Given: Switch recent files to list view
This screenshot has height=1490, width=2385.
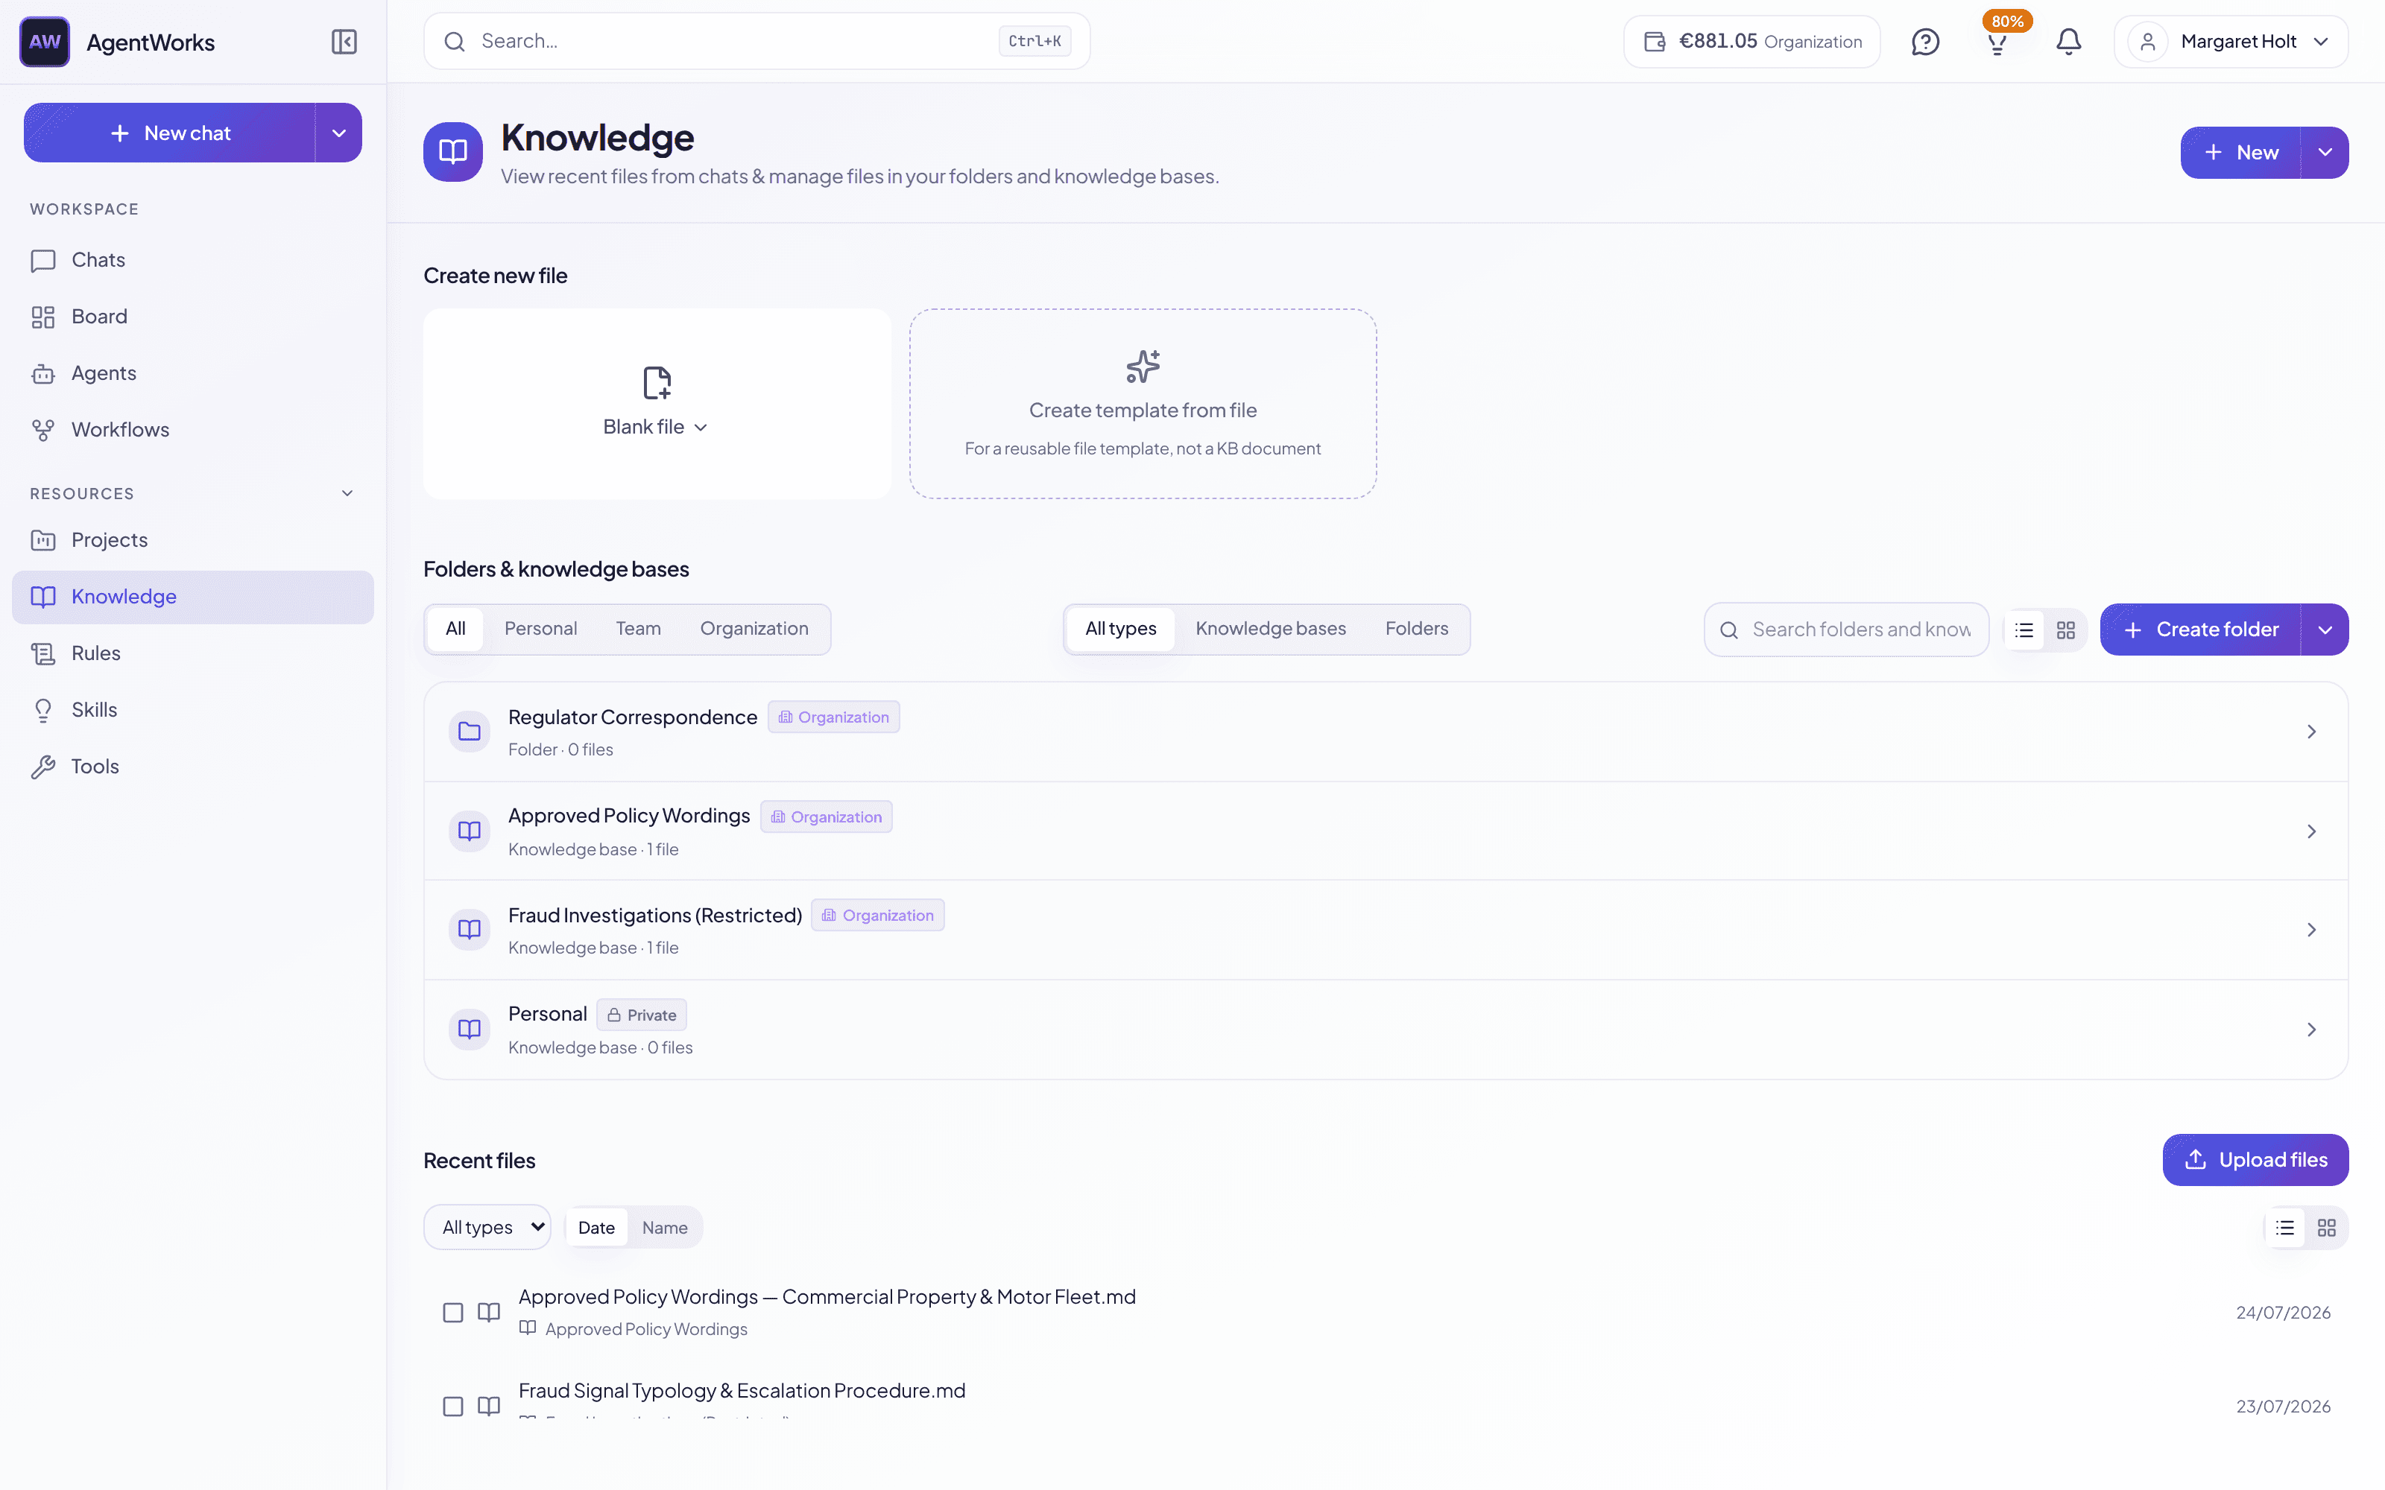Looking at the screenshot, I should tap(2284, 1228).
